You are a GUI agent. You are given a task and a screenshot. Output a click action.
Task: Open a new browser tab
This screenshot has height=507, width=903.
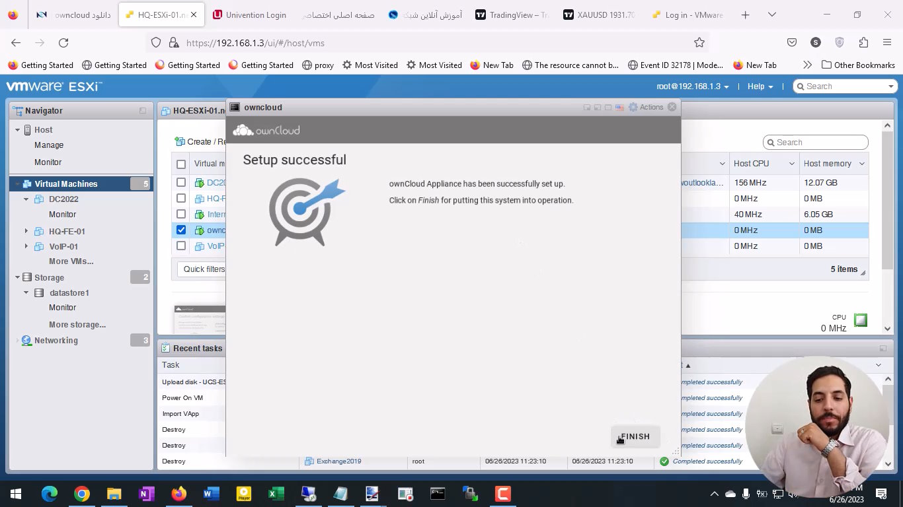[x=745, y=15]
